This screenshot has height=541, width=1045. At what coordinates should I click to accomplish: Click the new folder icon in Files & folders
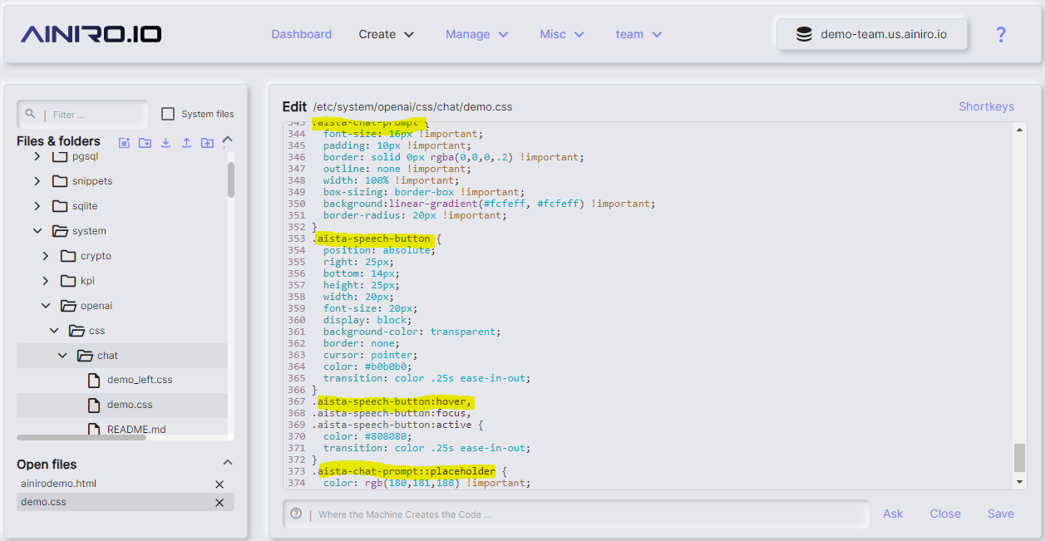[x=145, y=142]
